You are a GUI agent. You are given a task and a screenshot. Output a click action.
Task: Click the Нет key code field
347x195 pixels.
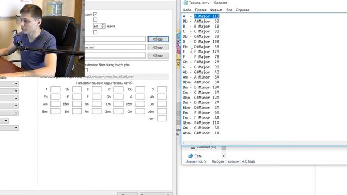coord(162,119)
